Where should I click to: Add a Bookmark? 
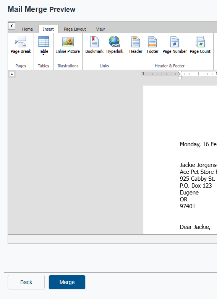point(94,45)
